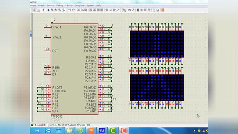The image size is (238, 134).
Task: Click the P1.7 pin label
Action: pyautogui.click(x=55, y=111)
